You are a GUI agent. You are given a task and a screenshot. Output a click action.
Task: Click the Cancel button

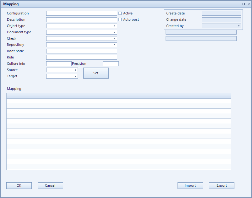[x=50, y=185]
